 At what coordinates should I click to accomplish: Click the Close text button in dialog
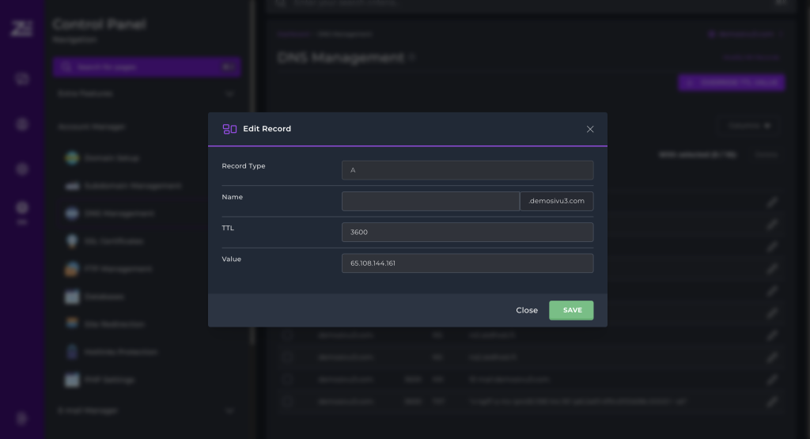tap(527, 310)
